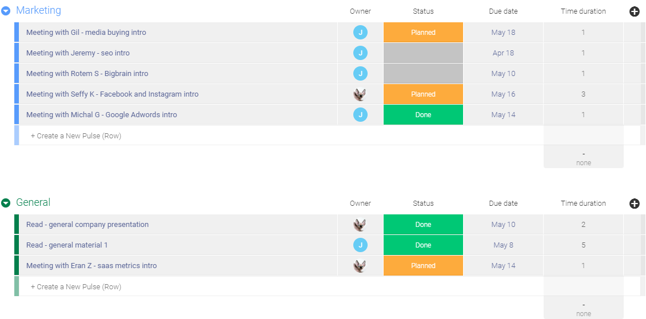Open Planned status of Meeting with Gil
The width and height of the screenshot is (646, 319).
coord(423,33)
